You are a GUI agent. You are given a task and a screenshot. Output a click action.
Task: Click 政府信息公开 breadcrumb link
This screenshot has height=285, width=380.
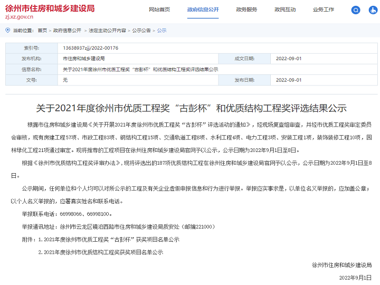tap(67, 31)
